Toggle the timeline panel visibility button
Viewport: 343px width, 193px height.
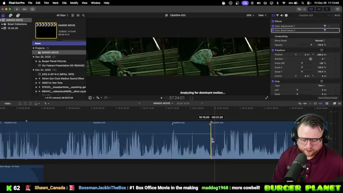319,9
